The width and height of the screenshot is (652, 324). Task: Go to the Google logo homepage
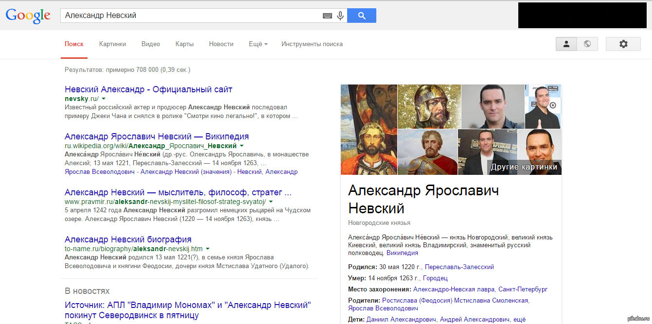pyautogui.click(x=28, y=16)
